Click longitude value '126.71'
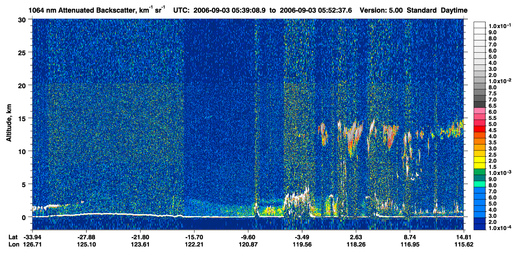This screenshot has width=515, height=264. pos(32,244)
